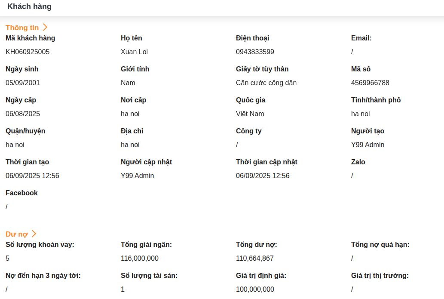
Task: Click the Căn cước công dân value
Action: [x=266, y=83]
